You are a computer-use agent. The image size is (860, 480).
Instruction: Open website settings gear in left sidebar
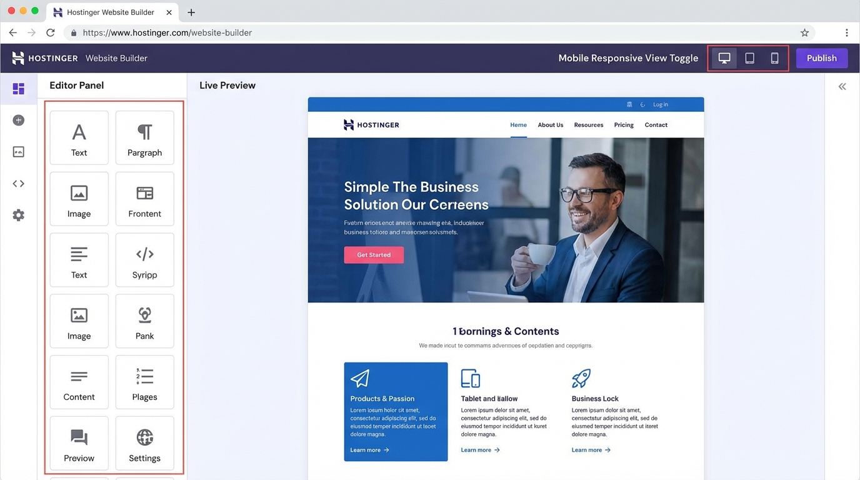coord(19,215)
